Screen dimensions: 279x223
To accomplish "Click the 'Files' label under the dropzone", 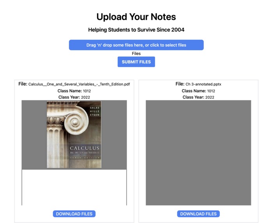I will (x=136, y=53).
